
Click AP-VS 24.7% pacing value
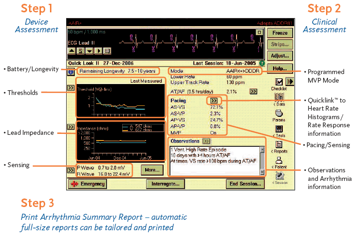217,120
